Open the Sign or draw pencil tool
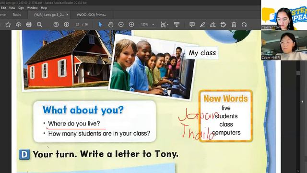 (x=213, y=25)
